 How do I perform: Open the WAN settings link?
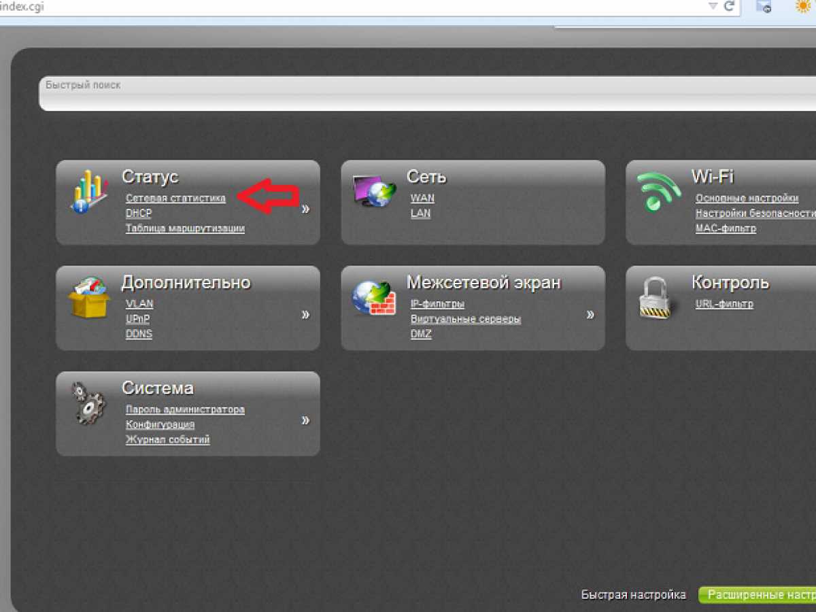tap(422, 199)
